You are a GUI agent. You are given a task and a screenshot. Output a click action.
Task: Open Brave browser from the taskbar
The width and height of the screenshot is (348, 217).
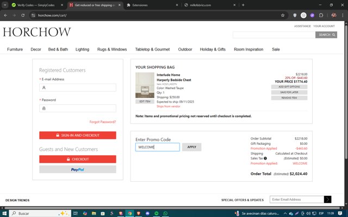pos(139,213)
